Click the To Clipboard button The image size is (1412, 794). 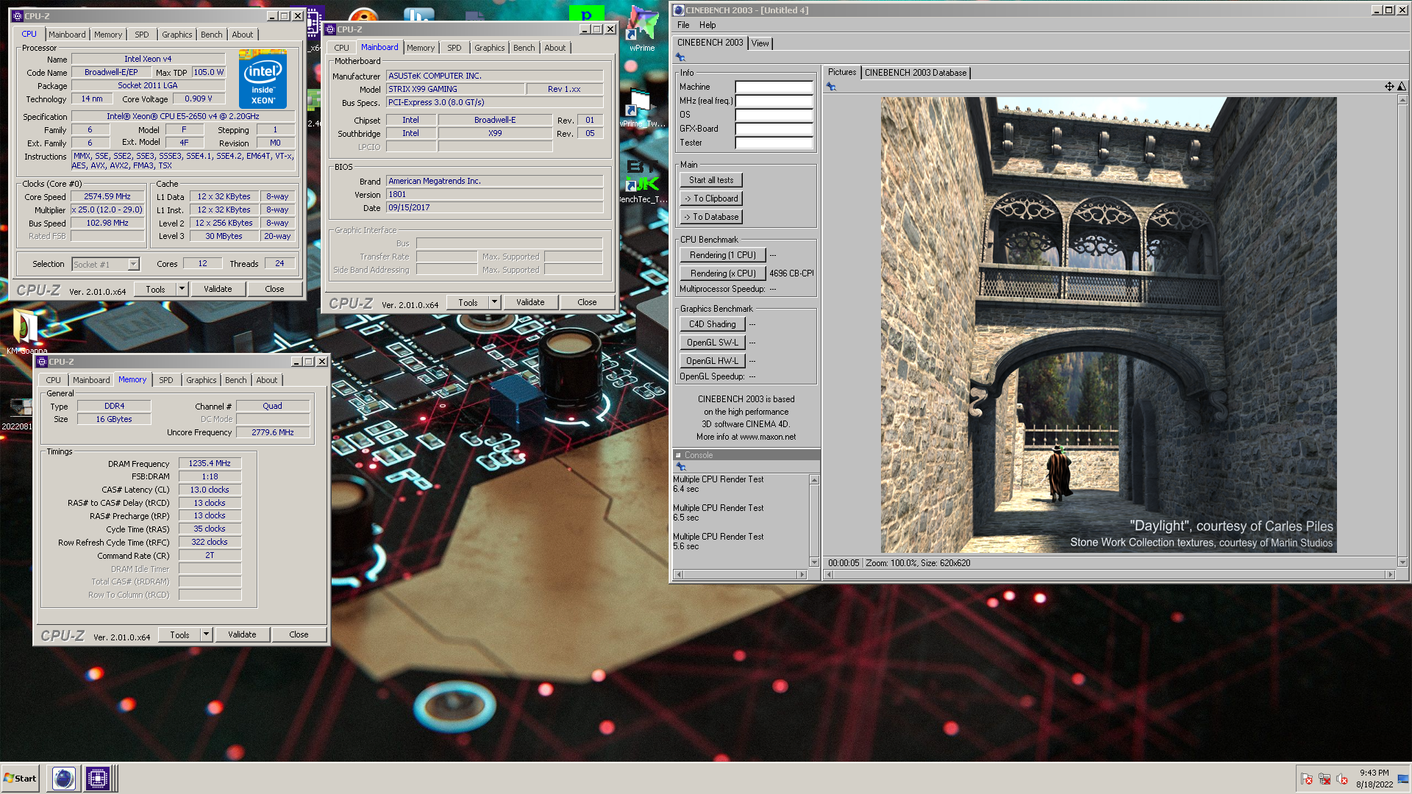point(711,198)
